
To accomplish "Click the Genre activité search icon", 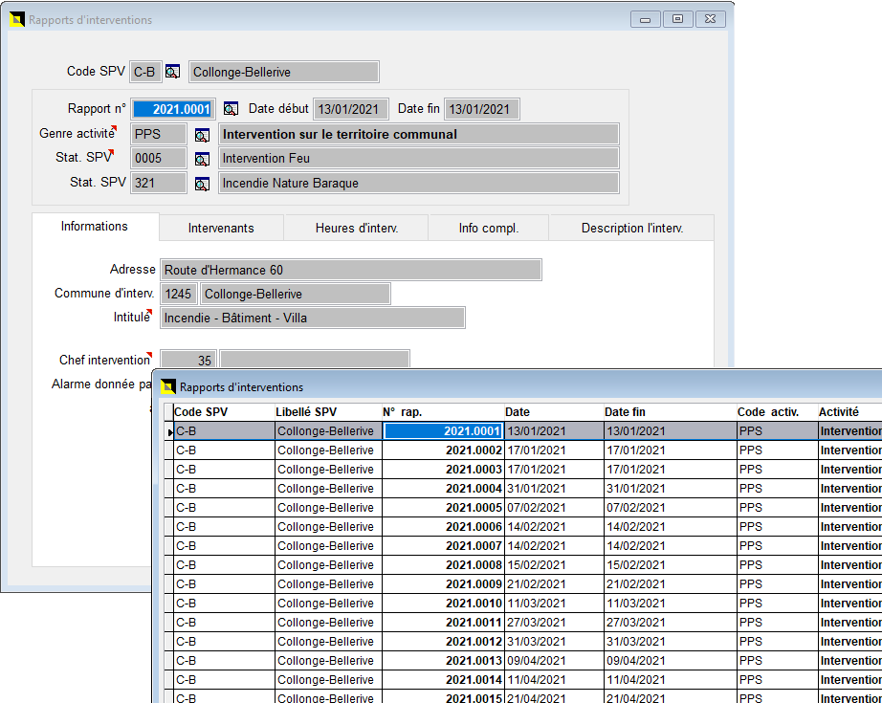I will (x=202, y=135).
